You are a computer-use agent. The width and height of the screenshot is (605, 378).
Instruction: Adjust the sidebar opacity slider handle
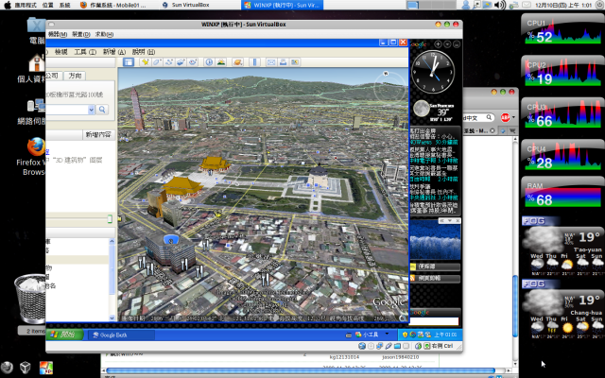pyautogui.click(x=110, y=219)
